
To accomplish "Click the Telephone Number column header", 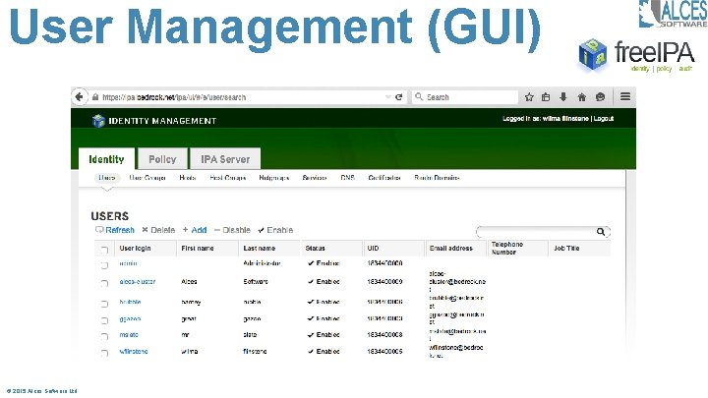I will [x=517, y=249].
